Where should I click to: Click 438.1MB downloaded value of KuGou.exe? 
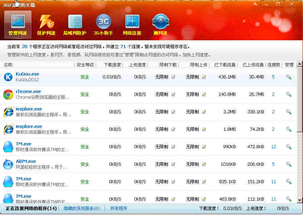pyautogui.click(x=227, y=77)
